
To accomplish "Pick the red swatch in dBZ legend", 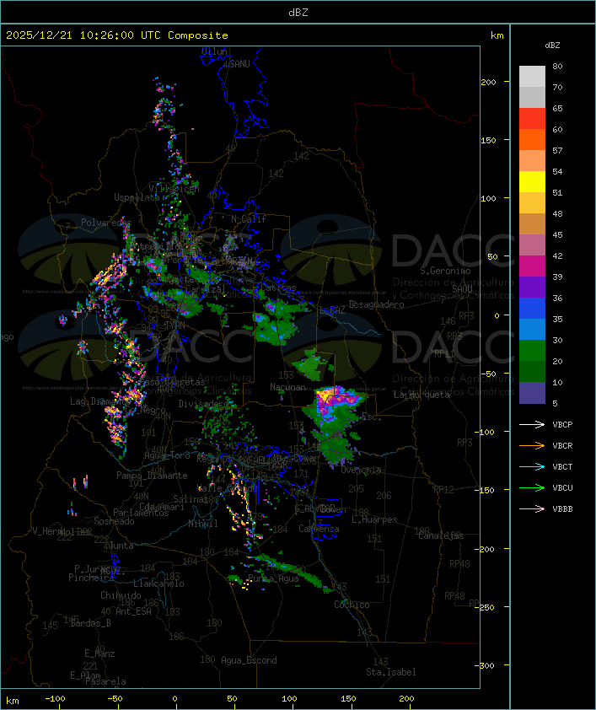I will [x=532, y=118].
